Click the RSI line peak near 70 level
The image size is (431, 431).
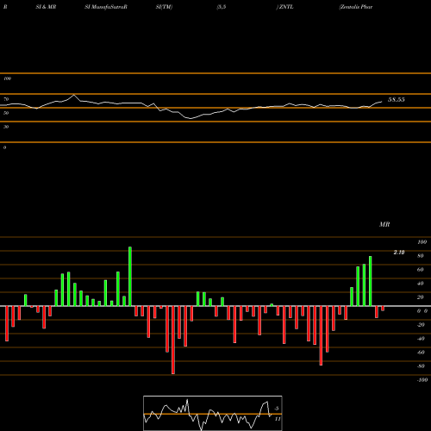click(74, 95)
